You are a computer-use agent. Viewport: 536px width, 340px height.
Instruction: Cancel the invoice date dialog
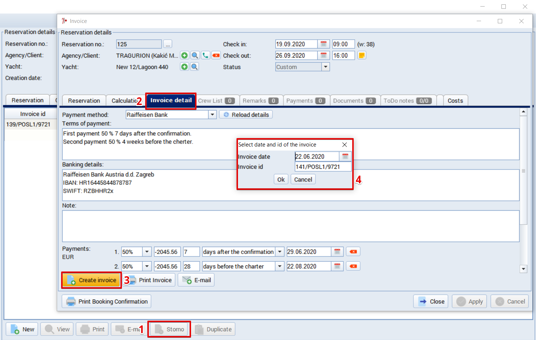click(x=303, y=179)
